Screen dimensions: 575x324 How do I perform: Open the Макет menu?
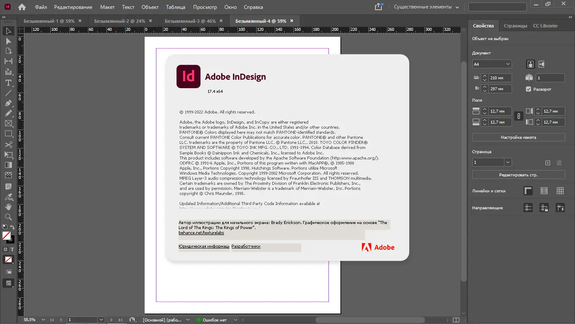[107, 7]
